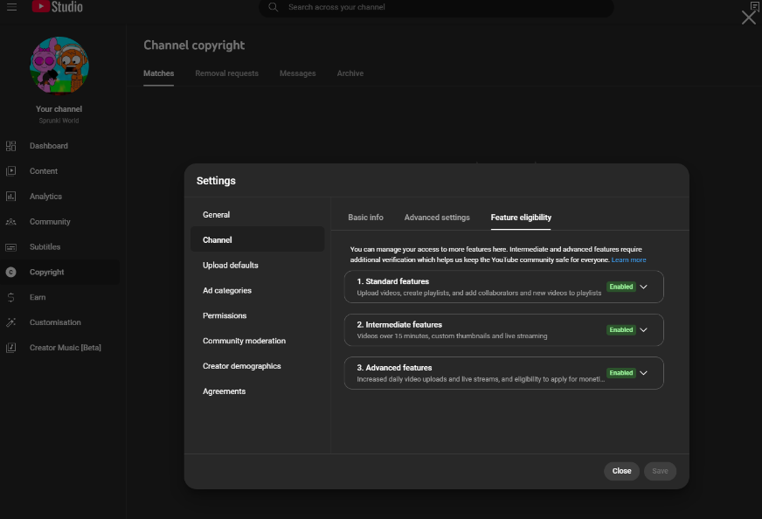Click the Subtitles icon
This screenshot has height=519, width=762.
pos(10,247)
